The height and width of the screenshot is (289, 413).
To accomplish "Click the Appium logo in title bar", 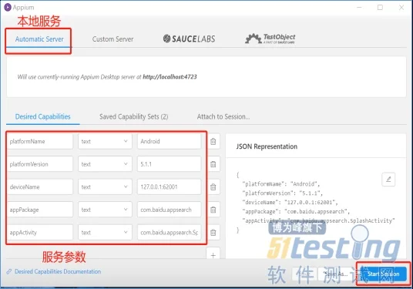I will point(8,7).
